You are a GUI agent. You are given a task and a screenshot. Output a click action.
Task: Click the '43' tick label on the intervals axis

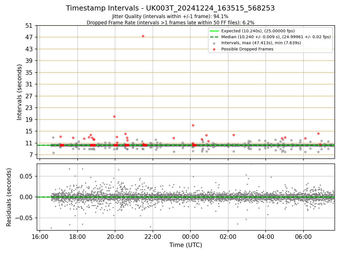(29, 49)
